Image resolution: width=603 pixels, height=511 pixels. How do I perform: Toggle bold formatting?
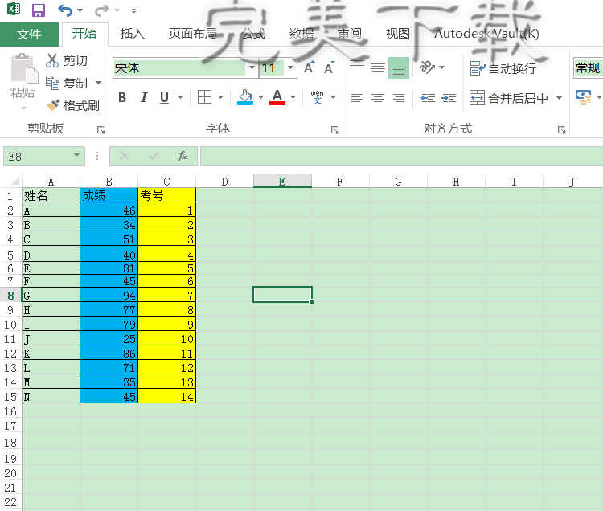point(122,97)
